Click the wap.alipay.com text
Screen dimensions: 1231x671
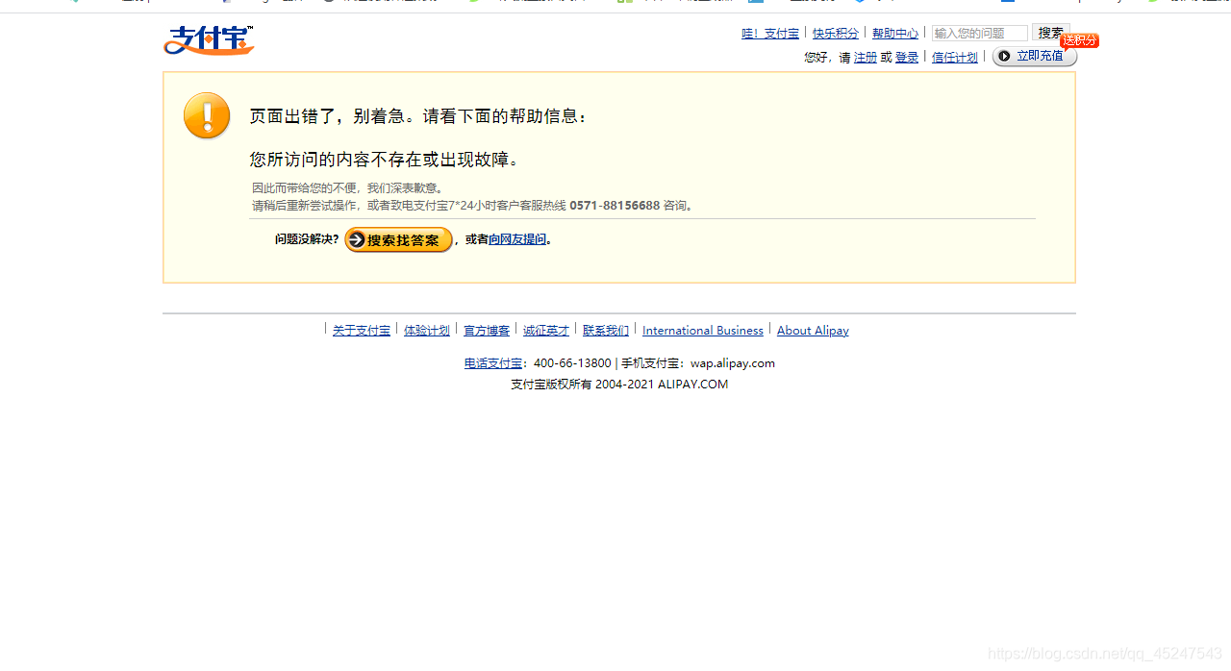pyautogui.click(x=733, y=363)
